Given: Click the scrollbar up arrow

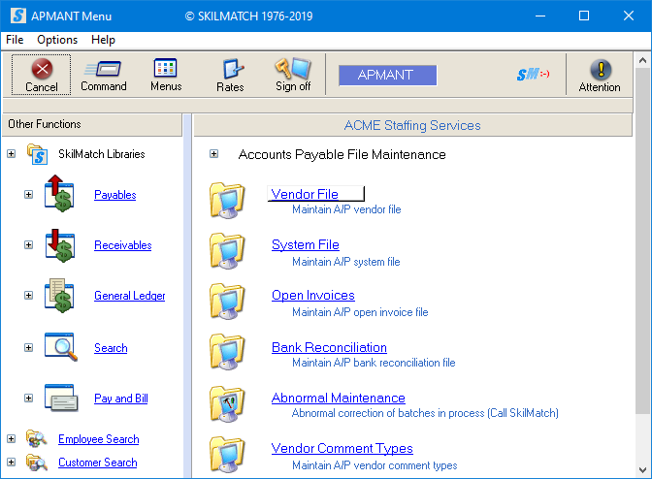Looking at the screenshot, I should pos(642,61).
